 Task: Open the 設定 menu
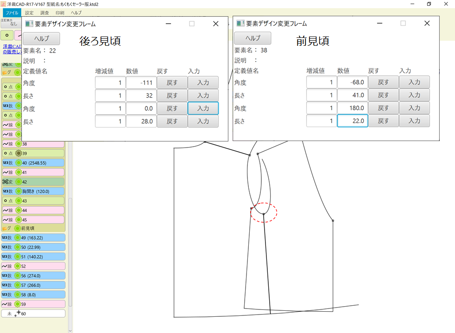[29, 12]
